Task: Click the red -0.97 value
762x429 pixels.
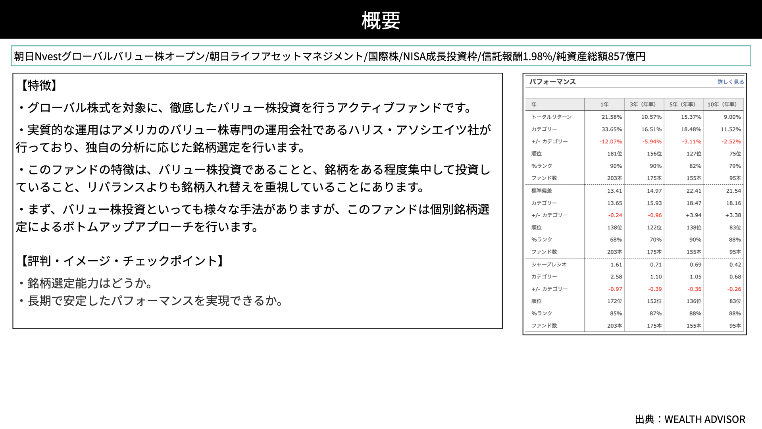Action: [x=615, y=289]
